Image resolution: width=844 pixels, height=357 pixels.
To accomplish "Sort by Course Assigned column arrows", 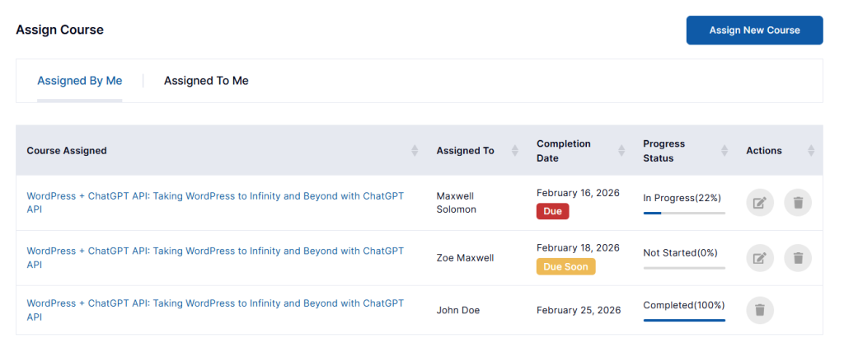I will [x=414, y=151].
